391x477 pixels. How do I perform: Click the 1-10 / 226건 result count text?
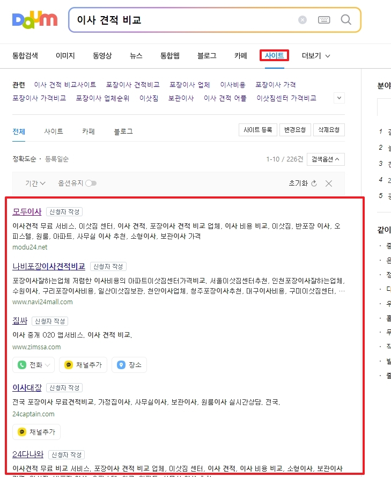[x=285, y=159]
